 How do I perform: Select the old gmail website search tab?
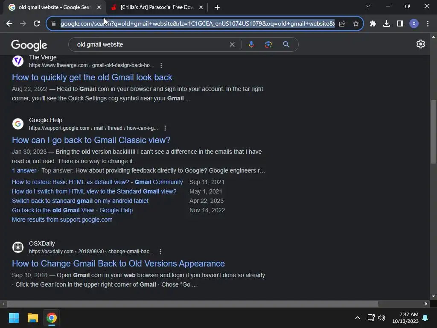[x=54, y=7]
